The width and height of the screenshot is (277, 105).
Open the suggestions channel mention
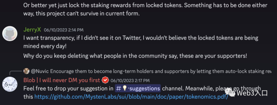point(138,88)
